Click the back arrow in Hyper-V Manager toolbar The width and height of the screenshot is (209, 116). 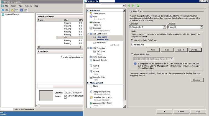click(x=3, y=10)
